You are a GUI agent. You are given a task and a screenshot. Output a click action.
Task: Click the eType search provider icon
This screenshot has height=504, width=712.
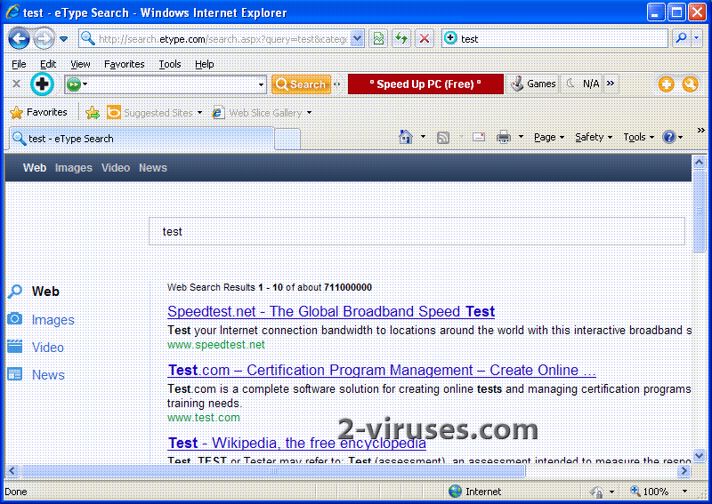click(450, 38)
